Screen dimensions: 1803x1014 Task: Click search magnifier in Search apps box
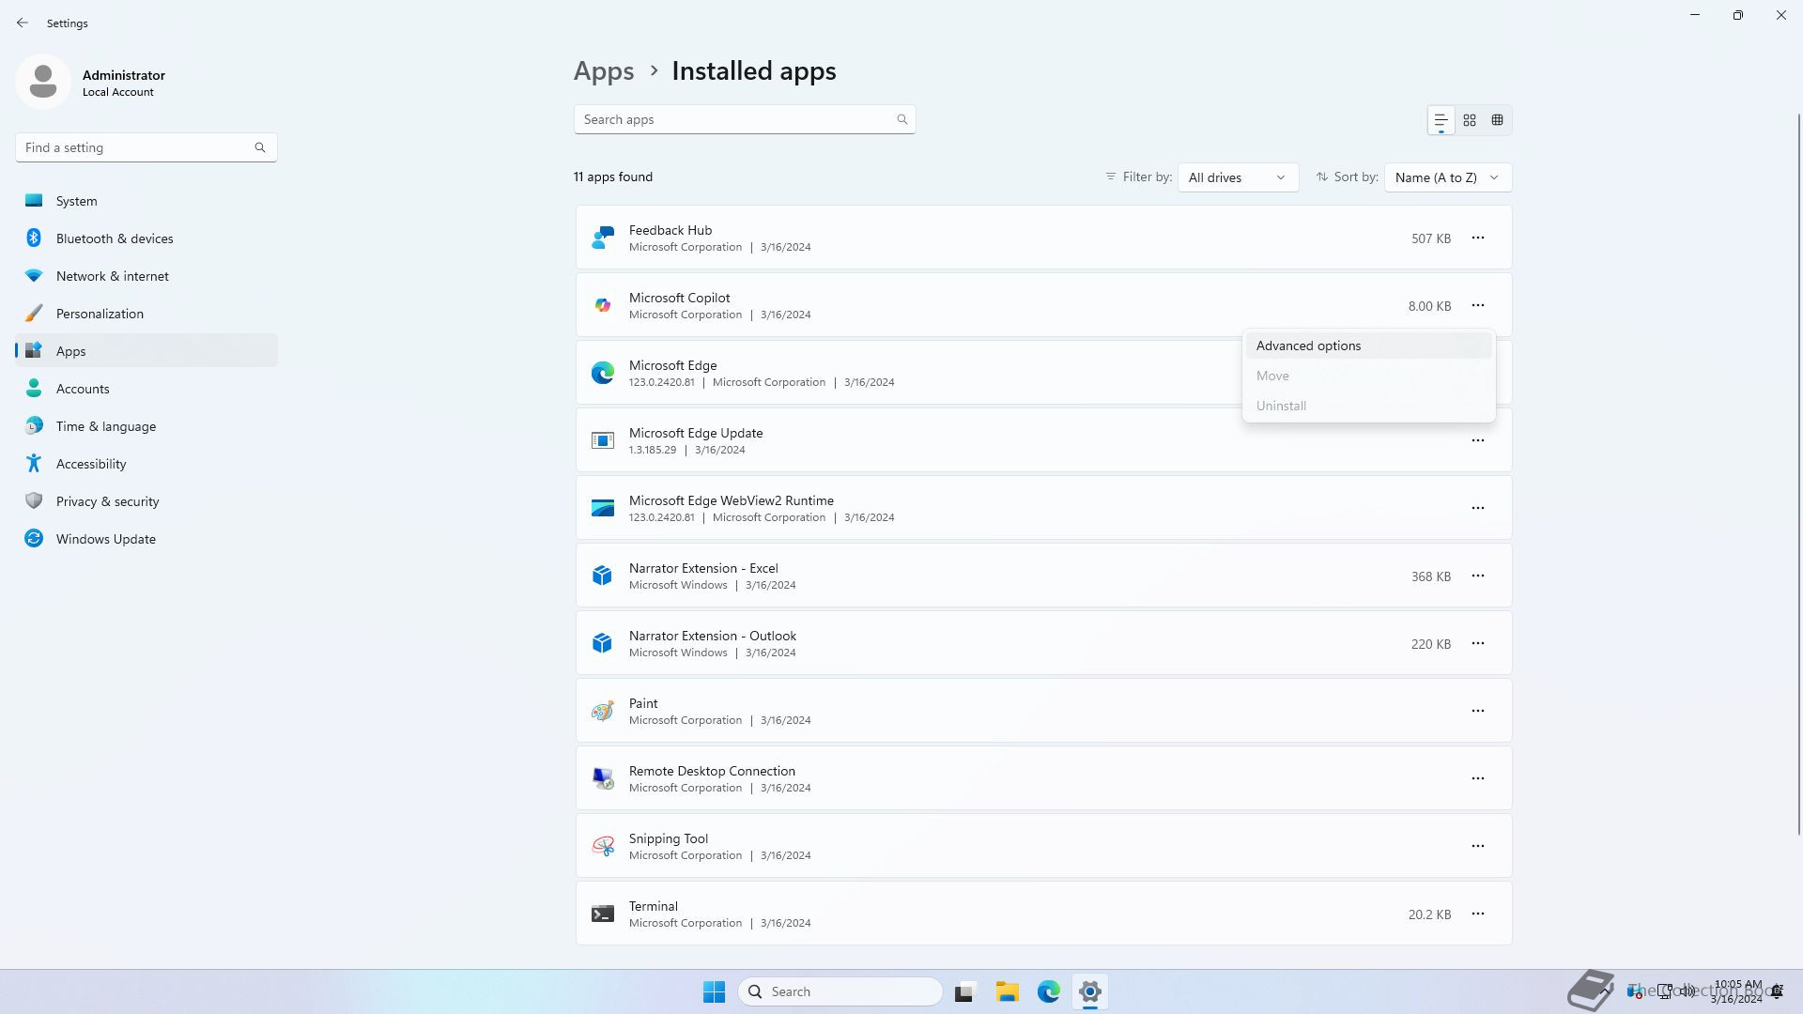pos(902,119)
